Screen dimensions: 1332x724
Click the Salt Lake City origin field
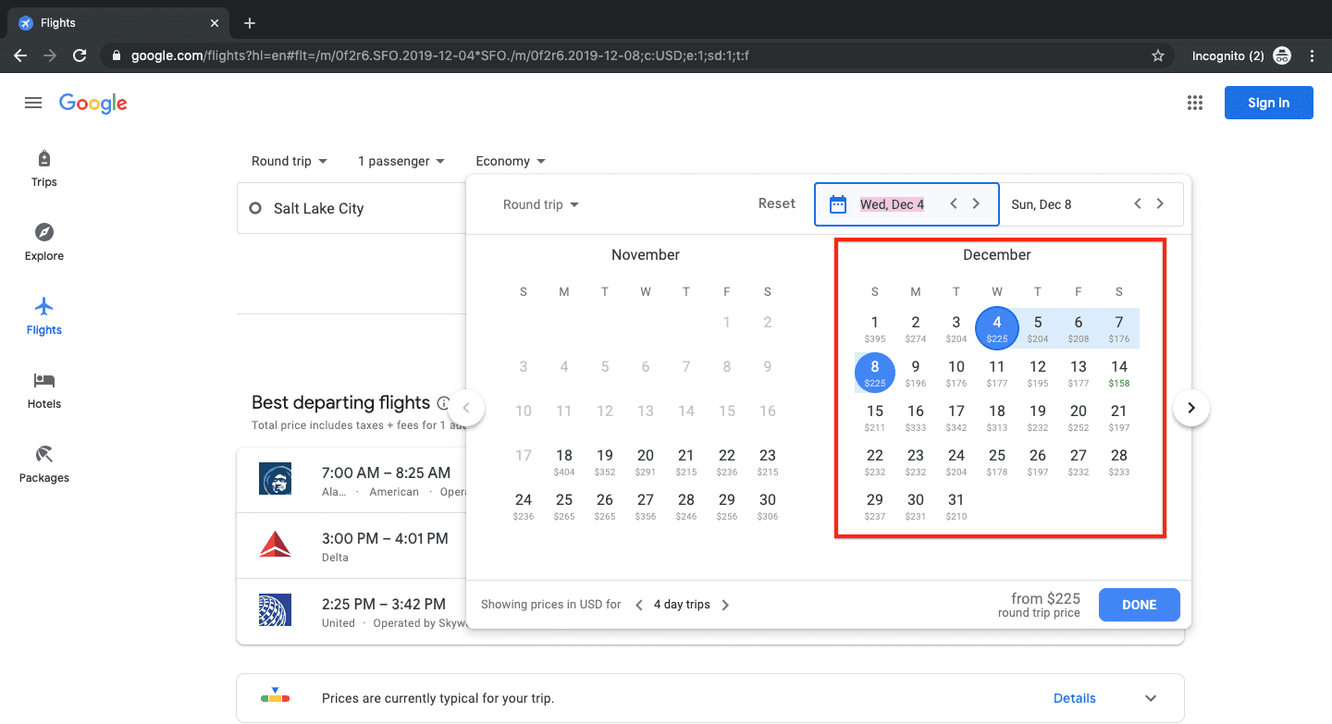[x=351, y=208]
